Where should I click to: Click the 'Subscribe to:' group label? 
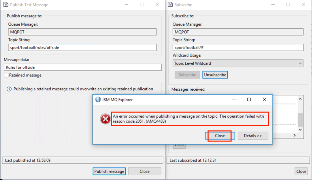[183, 16]
